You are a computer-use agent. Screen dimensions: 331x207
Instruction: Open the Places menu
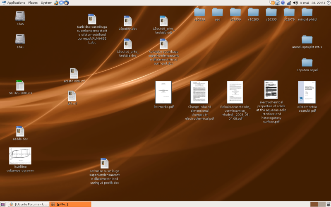[33, 3]
